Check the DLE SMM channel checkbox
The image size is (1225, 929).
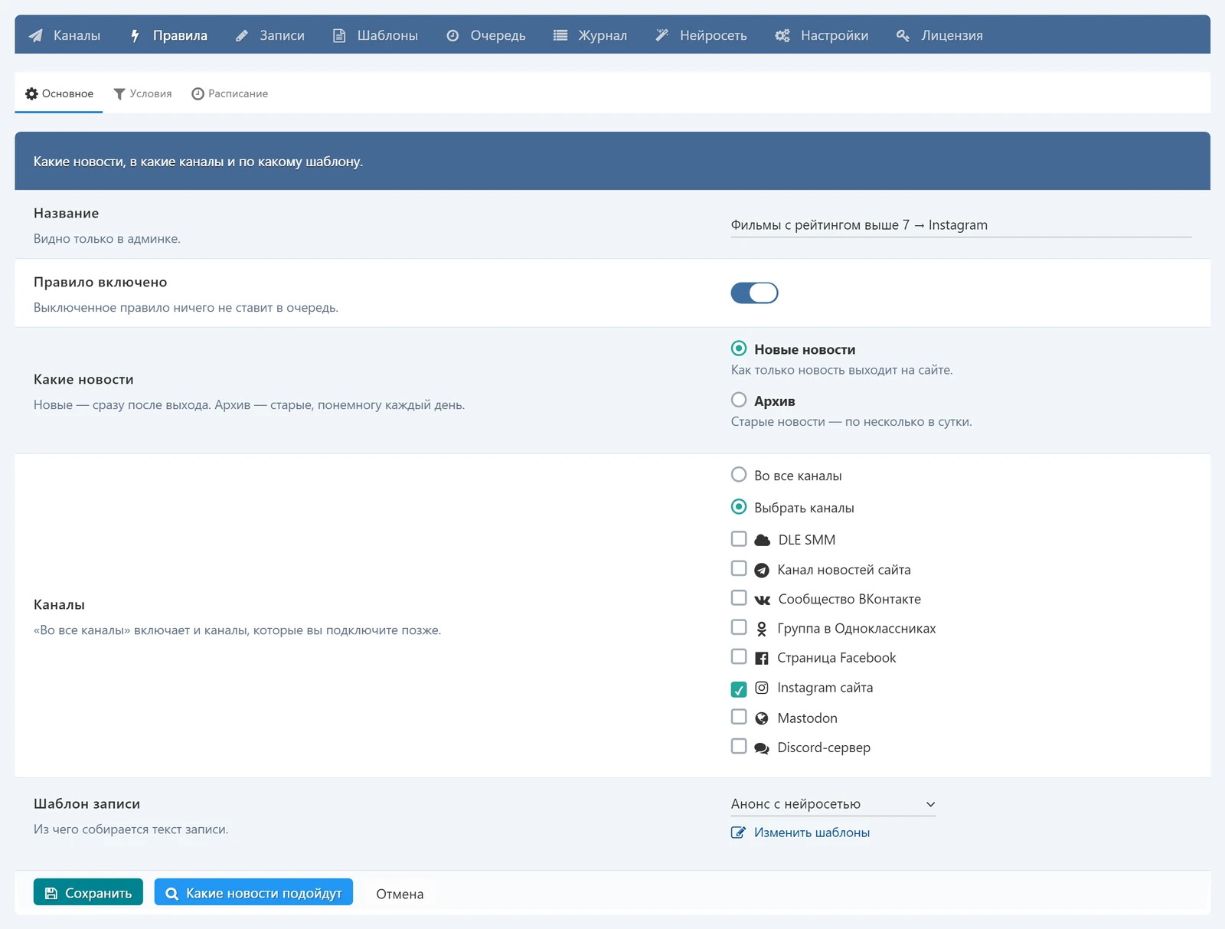739,539
